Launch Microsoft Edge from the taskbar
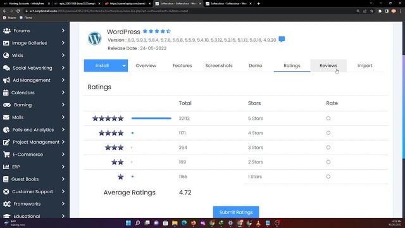The width and height of the screenshot is (405, 228). tap(184, 223)
